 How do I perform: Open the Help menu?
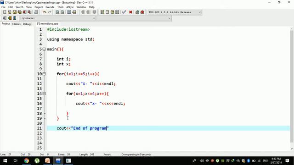click(x=92, y=7)
